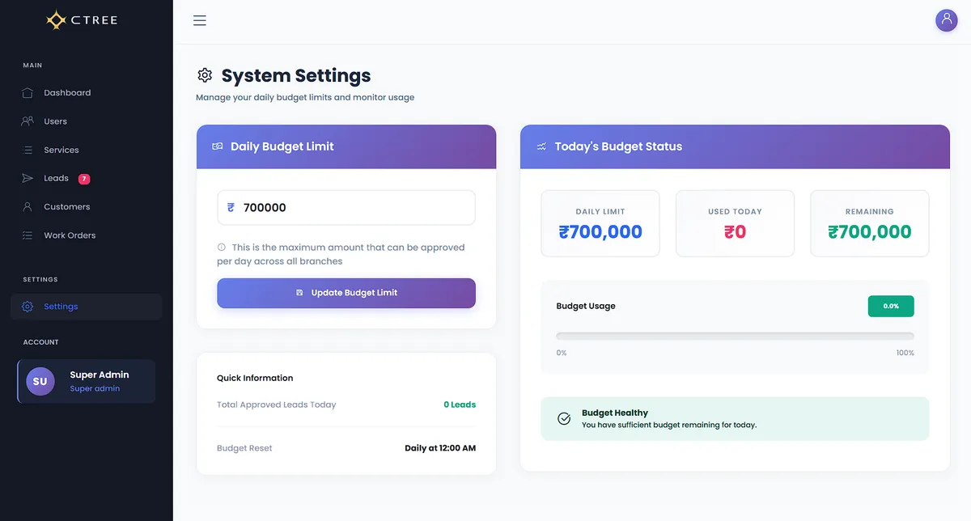Screen dimensions: 971x521
Task: Click the Used Today ₹0 card
Action: coord(735,223)
